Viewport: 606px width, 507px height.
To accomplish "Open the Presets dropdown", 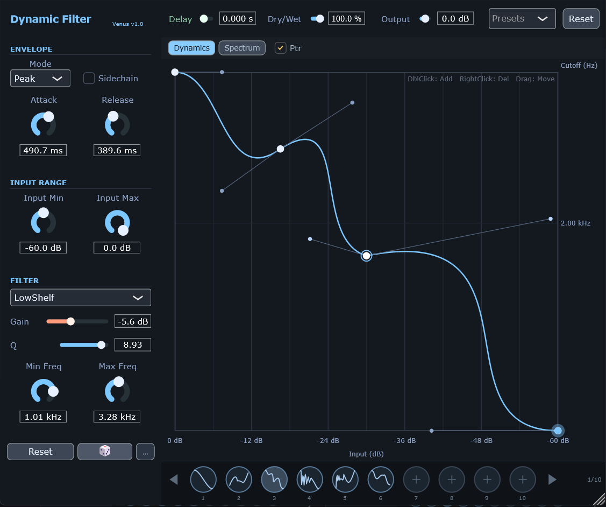I will point(522,19).
